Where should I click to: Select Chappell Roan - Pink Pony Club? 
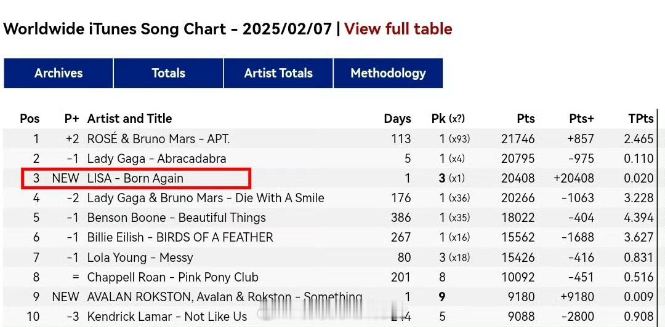(x=172, y=277)
